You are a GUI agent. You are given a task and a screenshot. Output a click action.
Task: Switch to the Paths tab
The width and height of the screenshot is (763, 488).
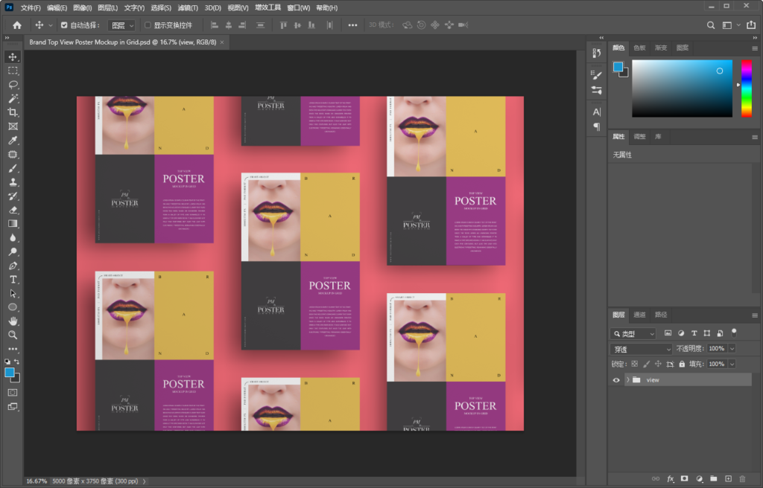[661, 315]
